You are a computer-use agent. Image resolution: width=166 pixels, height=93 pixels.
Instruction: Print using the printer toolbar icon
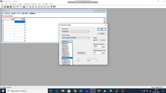coord(11,7)
